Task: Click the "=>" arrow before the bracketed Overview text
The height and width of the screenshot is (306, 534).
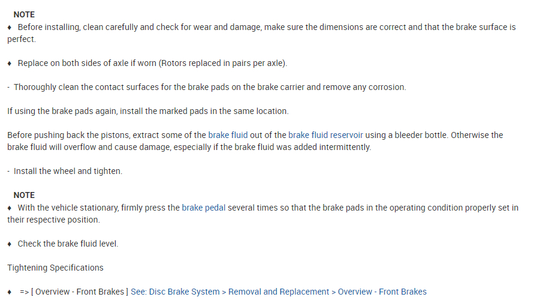Action: (24, 292)
